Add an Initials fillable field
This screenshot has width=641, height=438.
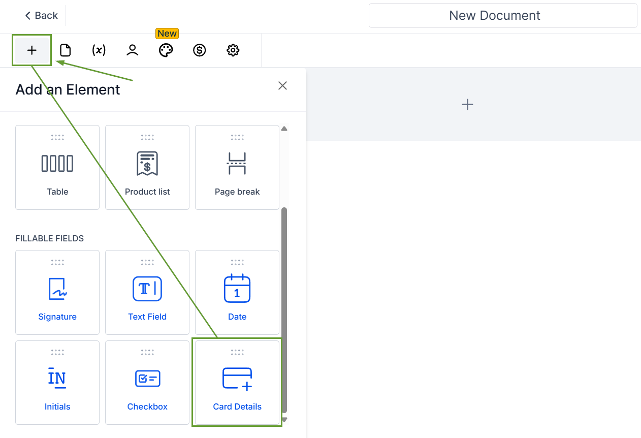57,382
